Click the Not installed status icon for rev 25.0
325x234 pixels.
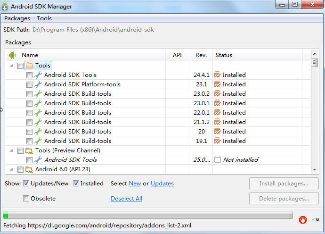pos(218,159)
